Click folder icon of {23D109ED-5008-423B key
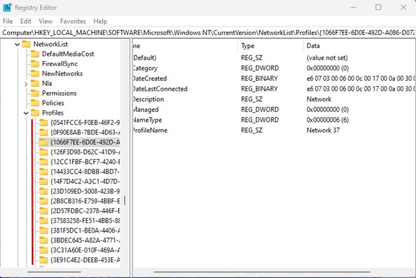The image size is (416, 278). click(44, 191)
